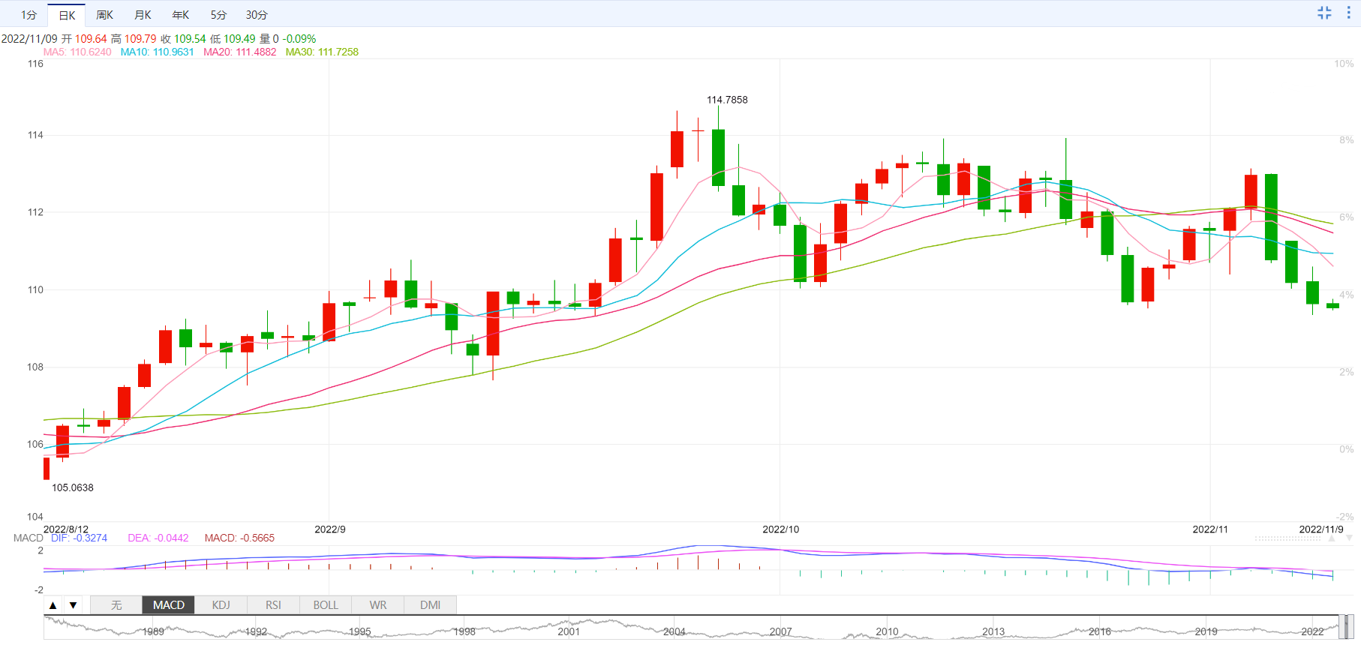Screen dimensions: 1361x660
Task: Show the KDJ indicator
Action: [x=221, y=605]
